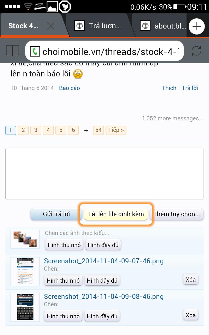Tap the globe icon on Trả lương tab
Screen dimensions: 209x335
click(x=79, y=26)
